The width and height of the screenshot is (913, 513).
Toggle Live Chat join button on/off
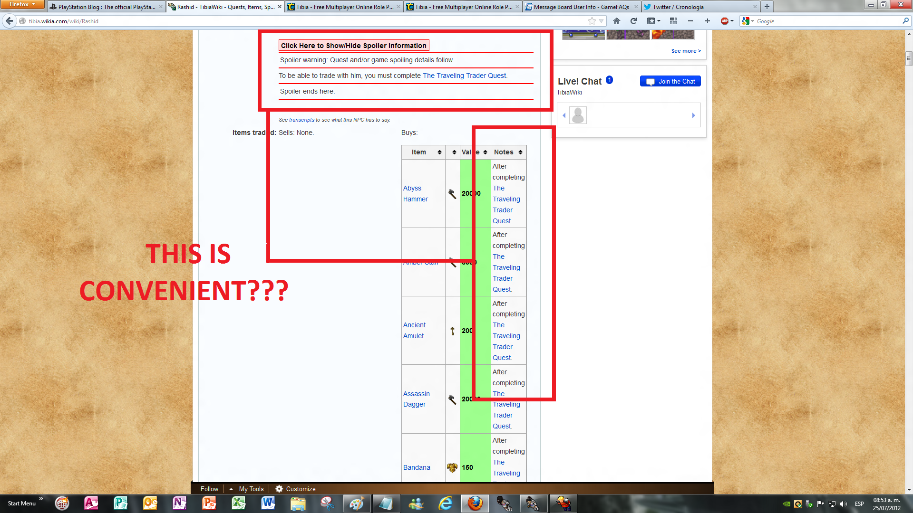[x=670, y=81]
